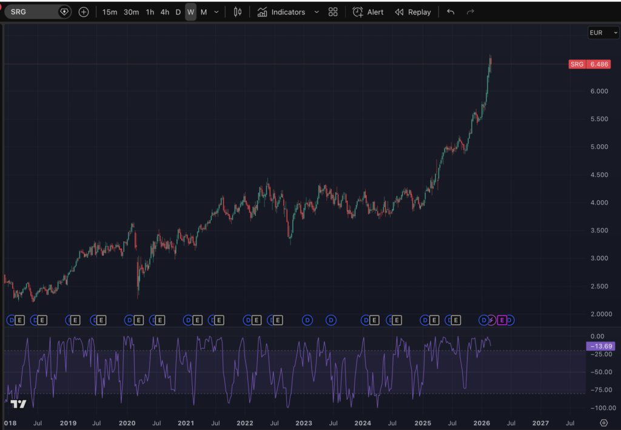This screenshot has height=430, width=621.
Task: Switch to the daily D timeframe
Action: coord(178,12)
